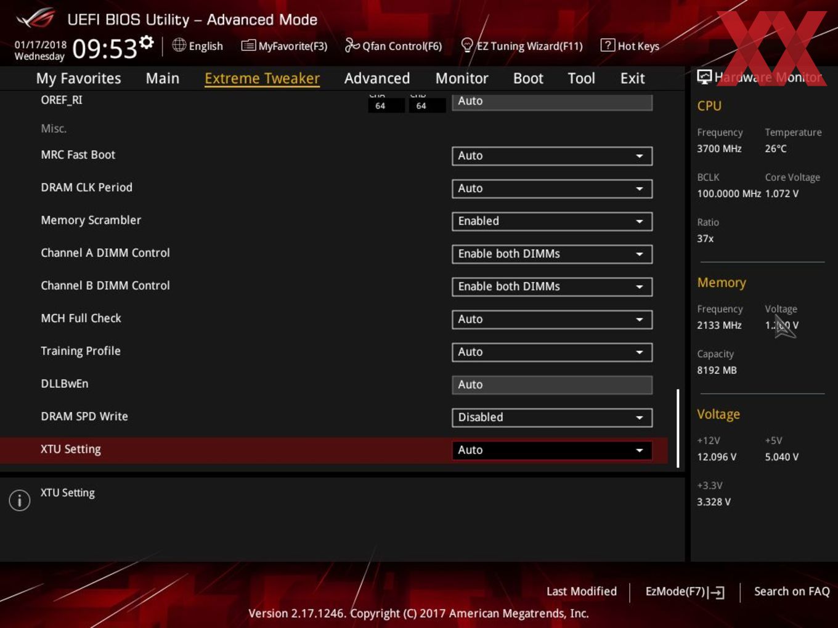Screen dimensions: 838x628
Task: Click +3.3V reading 3.328 V
Action: [714, 502]
